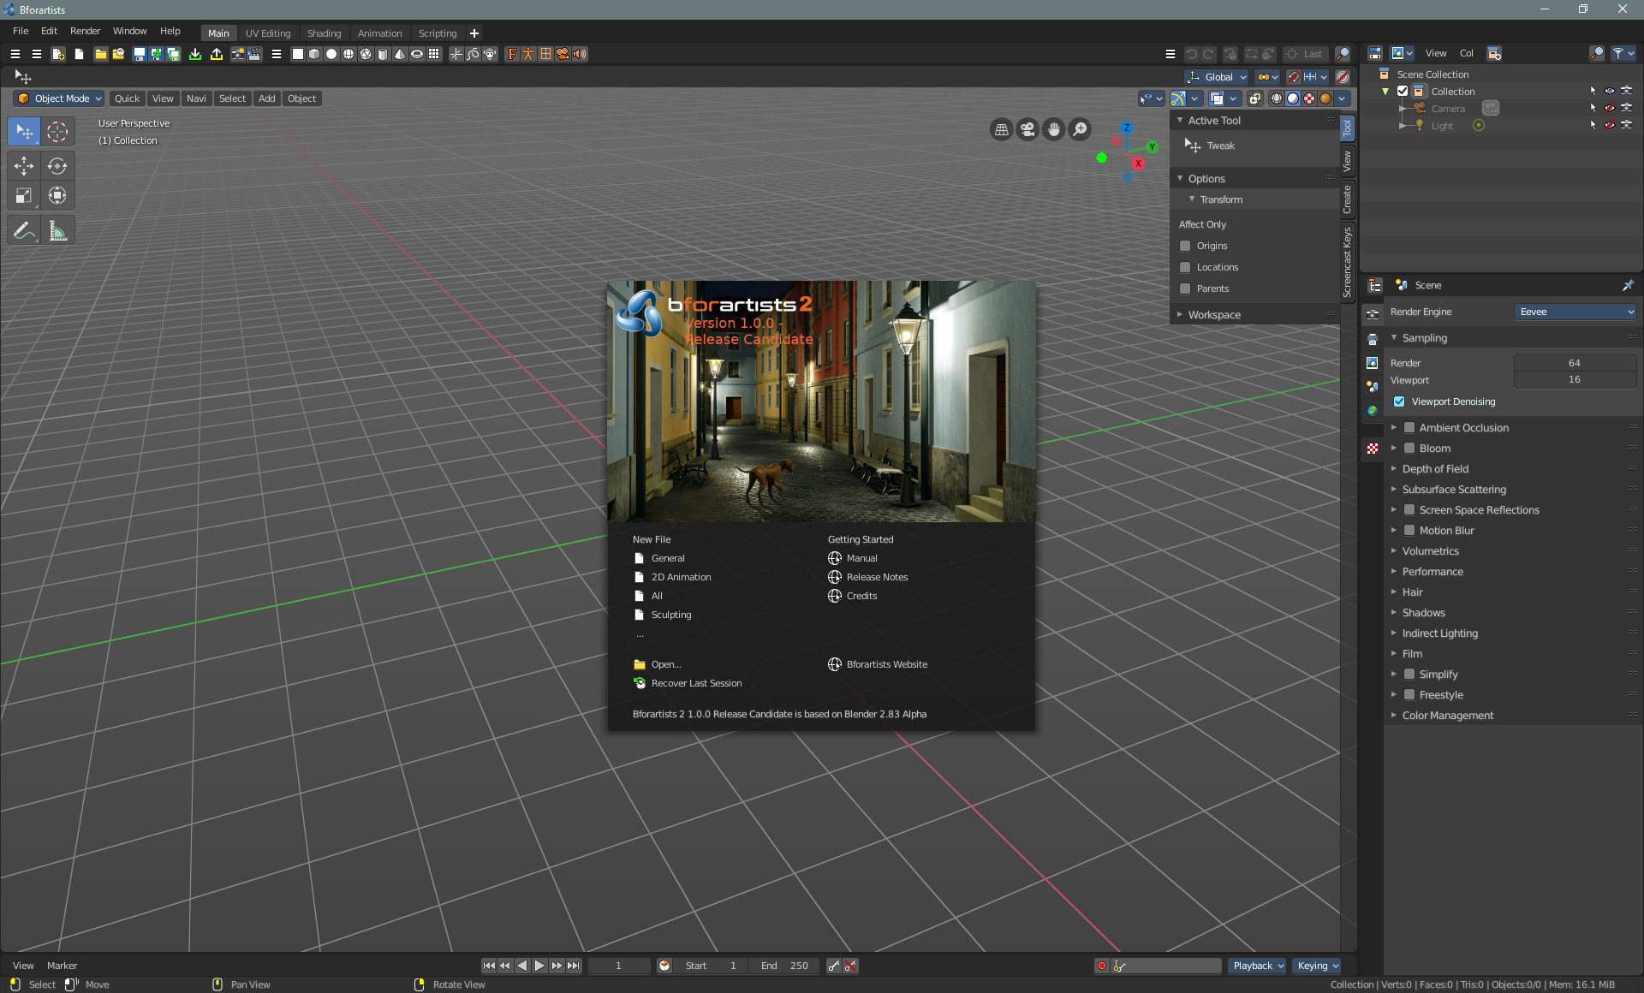Open the Render Engine Eevee dropdown
This screenshot has height=993, width=1644.
1575,312
